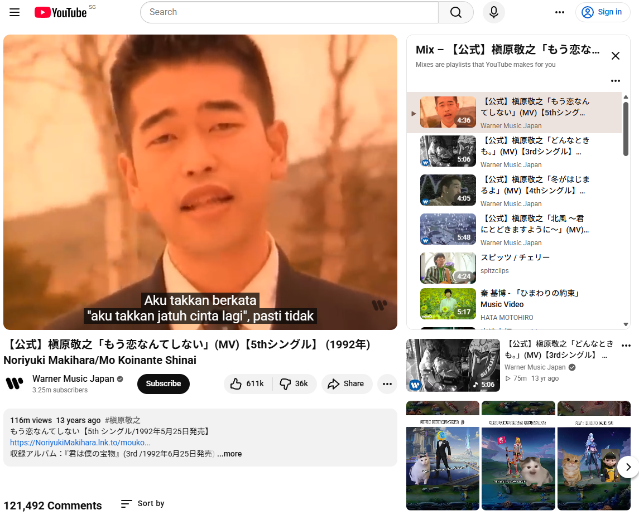639x515 pixels.
Task: Click the #槇原敬之 hashtag
Action: [122, 420]
